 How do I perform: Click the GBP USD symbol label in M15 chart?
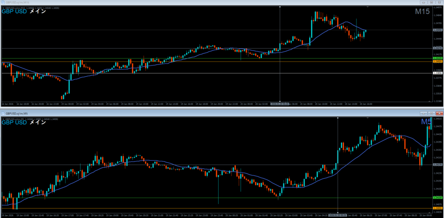[14, 12]
